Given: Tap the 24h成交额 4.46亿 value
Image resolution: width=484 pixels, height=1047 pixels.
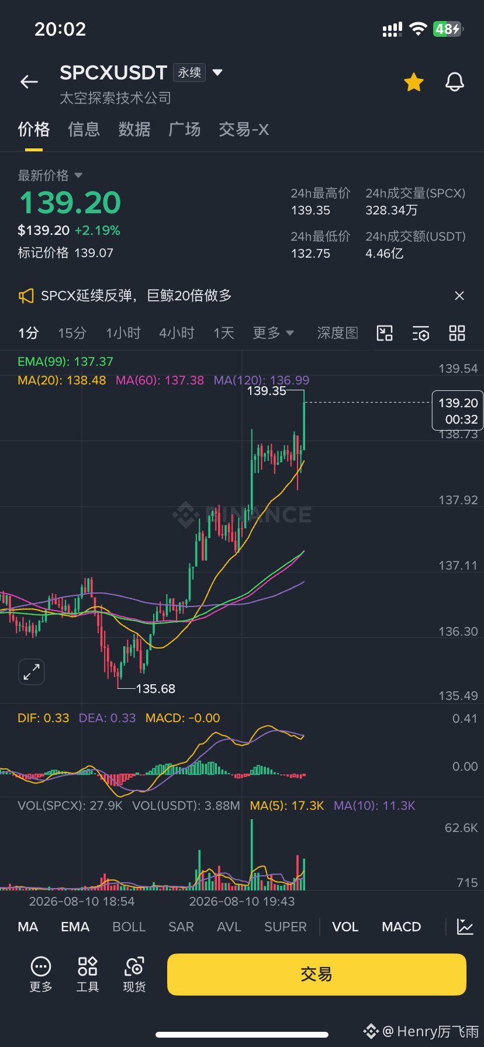Looking at the screenshot, I should tap(385, 254).
